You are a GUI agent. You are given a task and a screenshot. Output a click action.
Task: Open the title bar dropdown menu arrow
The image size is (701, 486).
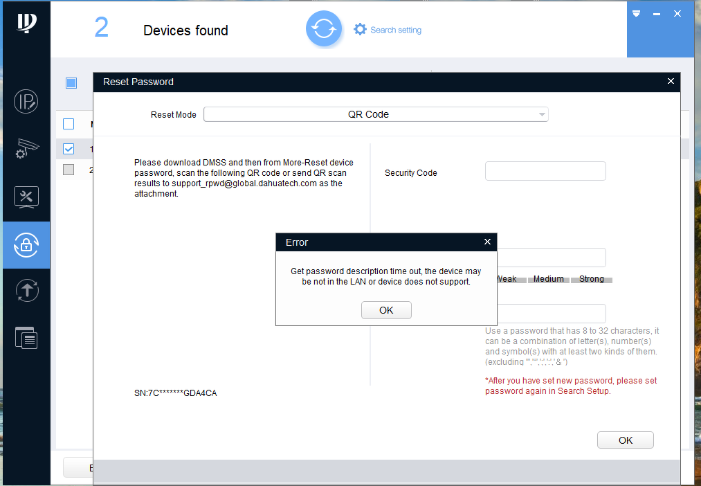click(x=636, y=13)
